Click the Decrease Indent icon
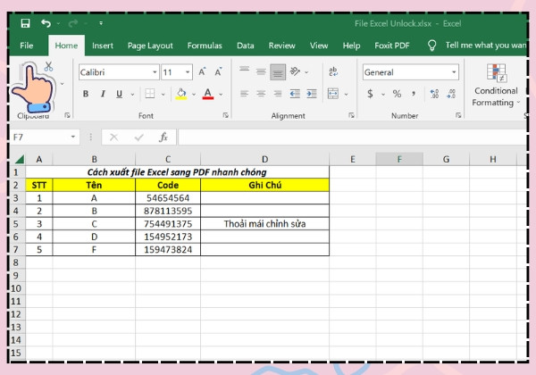This screenshot has height=375, width=536. 295,94
